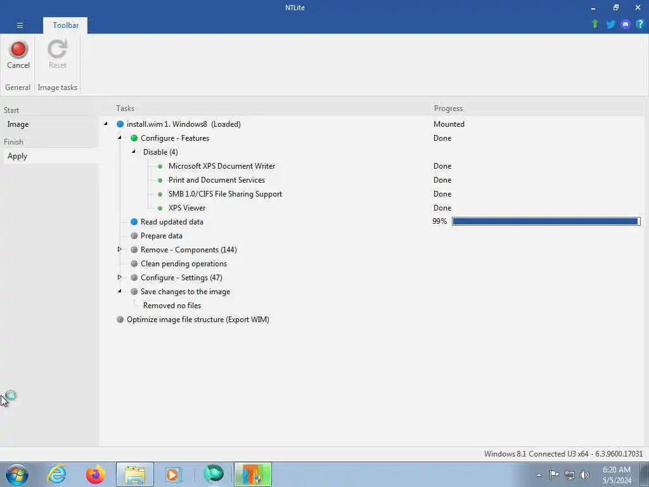Collapse the install.wim tree node

(106, 124)
